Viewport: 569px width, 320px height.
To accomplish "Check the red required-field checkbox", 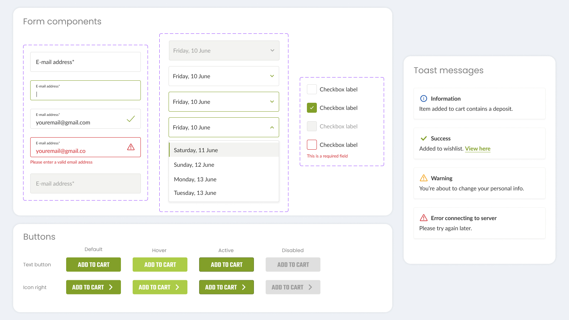I will [x=312, y=145].
